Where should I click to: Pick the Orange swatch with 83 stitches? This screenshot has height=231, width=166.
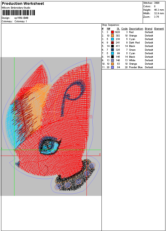pyautogui.click(x=112, y=64)
